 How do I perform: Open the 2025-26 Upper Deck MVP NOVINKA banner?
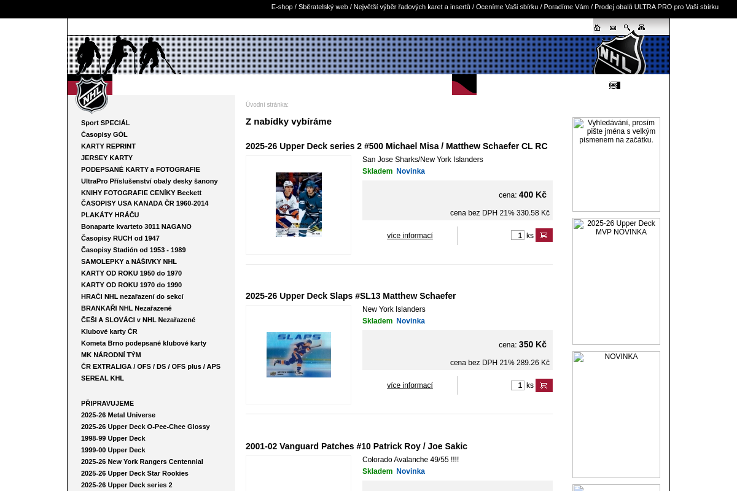tap(616, 281)
